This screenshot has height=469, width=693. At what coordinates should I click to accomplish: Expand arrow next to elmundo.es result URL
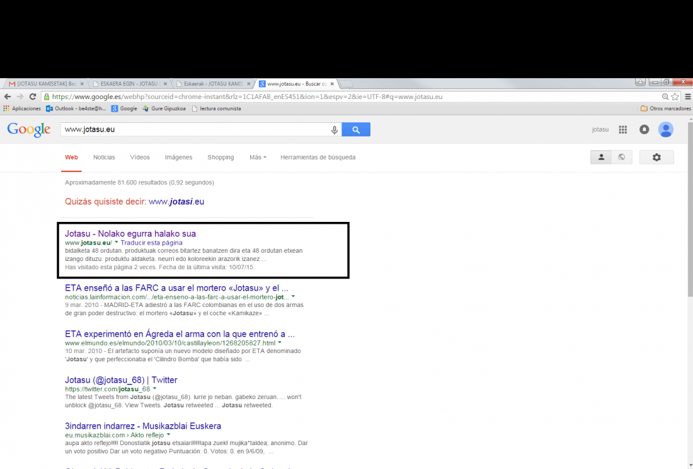pos(279,343)
